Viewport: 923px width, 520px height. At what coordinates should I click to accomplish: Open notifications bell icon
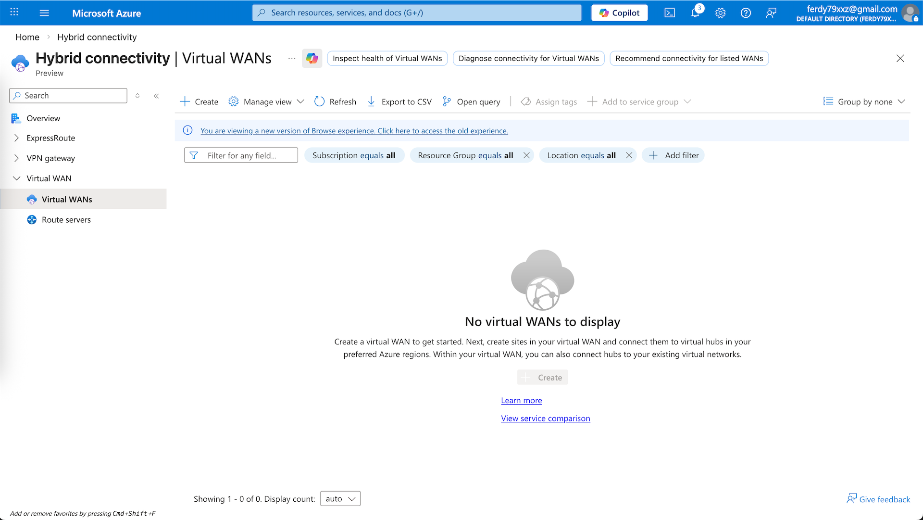[x=695, y=13]
